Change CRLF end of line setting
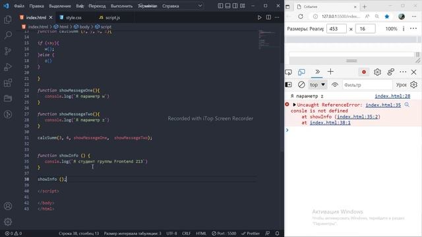 coord(186,234)
